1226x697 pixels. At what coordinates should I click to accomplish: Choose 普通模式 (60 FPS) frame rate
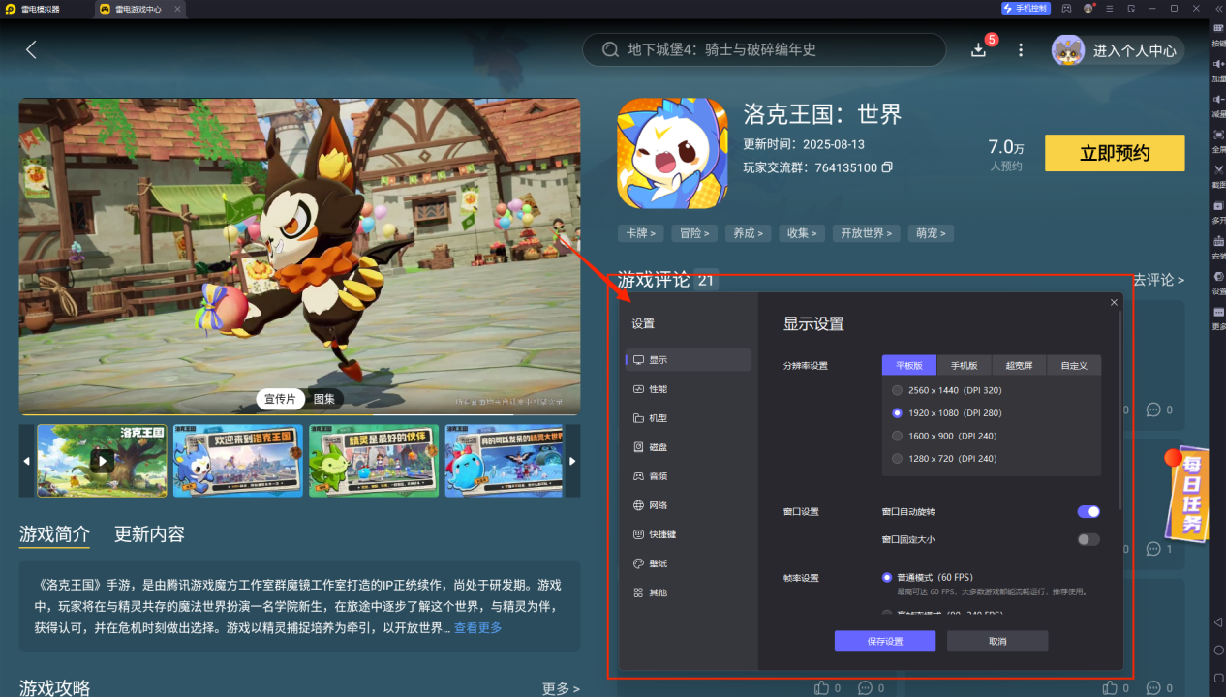[x=887, y=577]
